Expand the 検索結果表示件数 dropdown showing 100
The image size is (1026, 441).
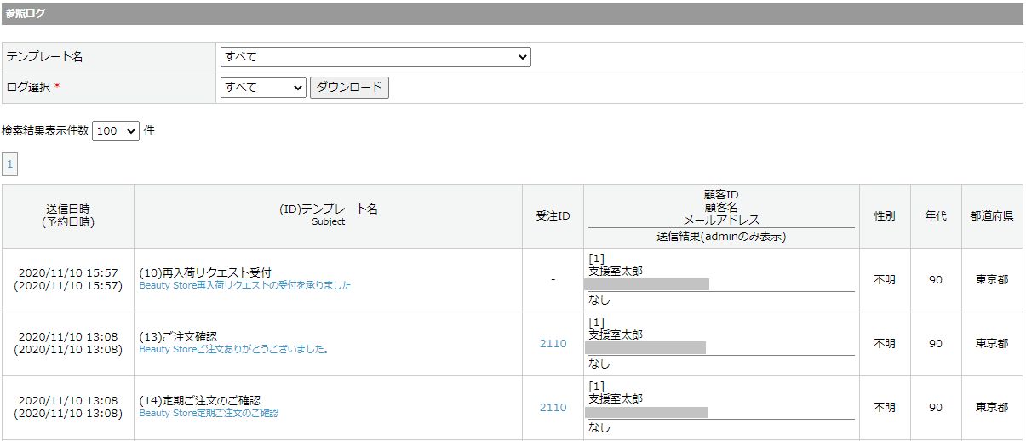[116, 131]
